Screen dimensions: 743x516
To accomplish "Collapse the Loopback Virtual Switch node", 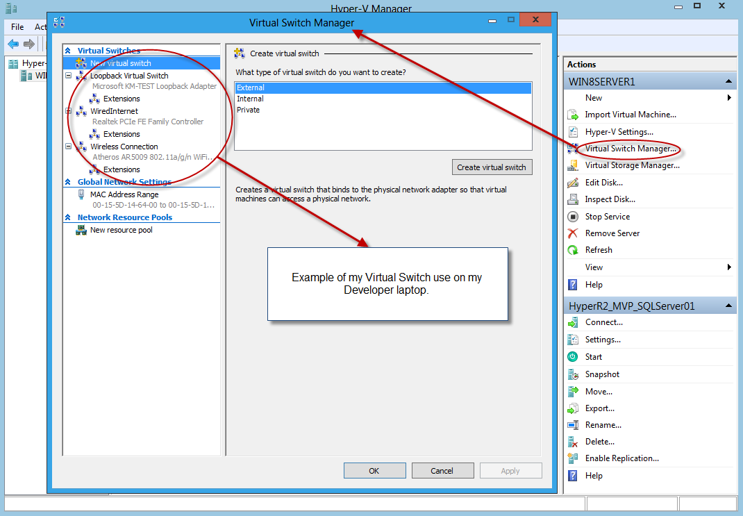I will (x=68, y=76).
